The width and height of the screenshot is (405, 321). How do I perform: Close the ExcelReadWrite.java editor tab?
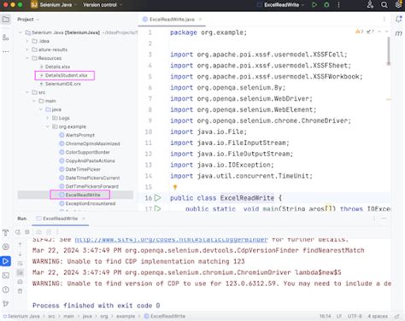200,20
